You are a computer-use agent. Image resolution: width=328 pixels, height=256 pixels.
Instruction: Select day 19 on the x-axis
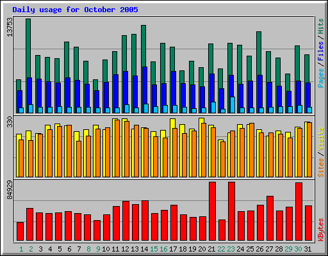pyautogui.click(x=192, y=249)
